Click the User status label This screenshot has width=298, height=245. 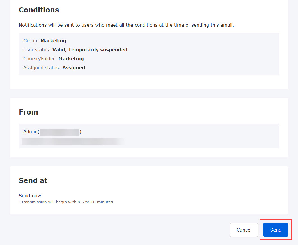click(37, 50)
